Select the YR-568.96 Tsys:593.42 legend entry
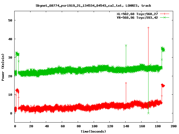The height and width of the screenshot is (134, 179). pyautogui.click(x=137, y=18)
